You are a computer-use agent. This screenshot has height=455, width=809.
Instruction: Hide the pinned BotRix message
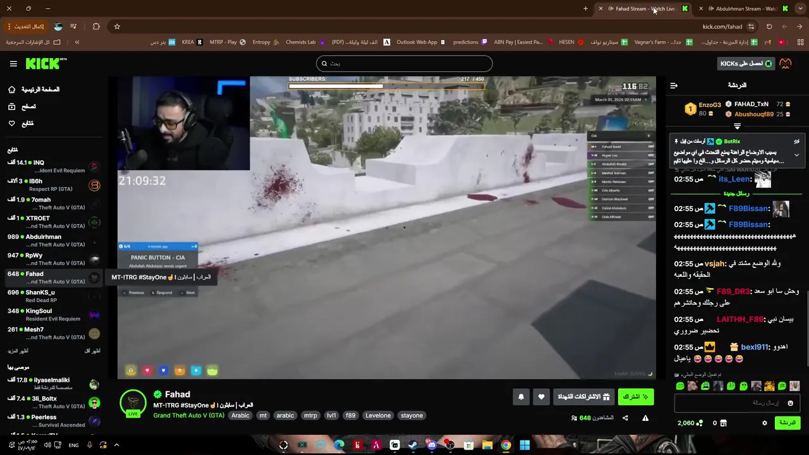pos(796,142)
